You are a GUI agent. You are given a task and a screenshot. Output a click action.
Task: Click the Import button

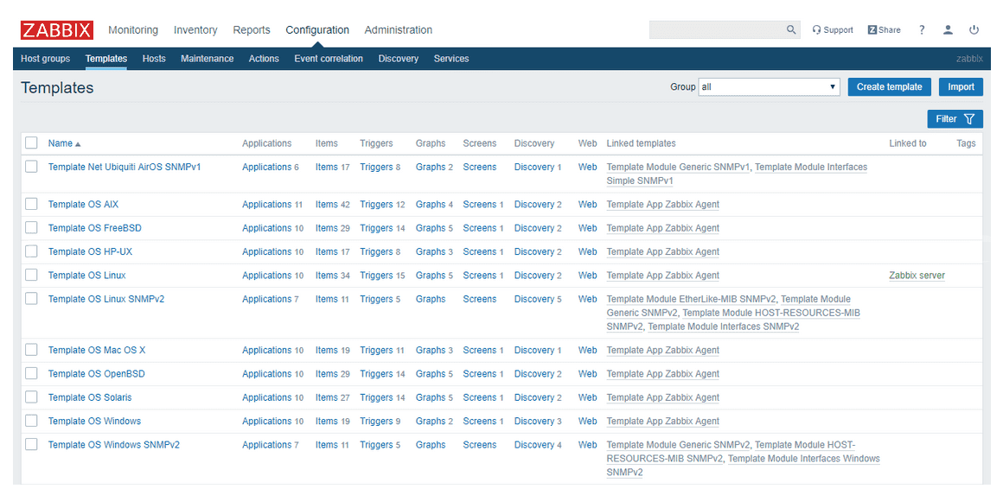click(x=961, y=87)
